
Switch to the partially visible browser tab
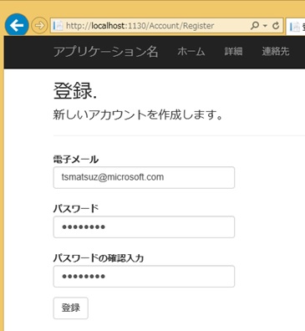click(x=296, y=27)
